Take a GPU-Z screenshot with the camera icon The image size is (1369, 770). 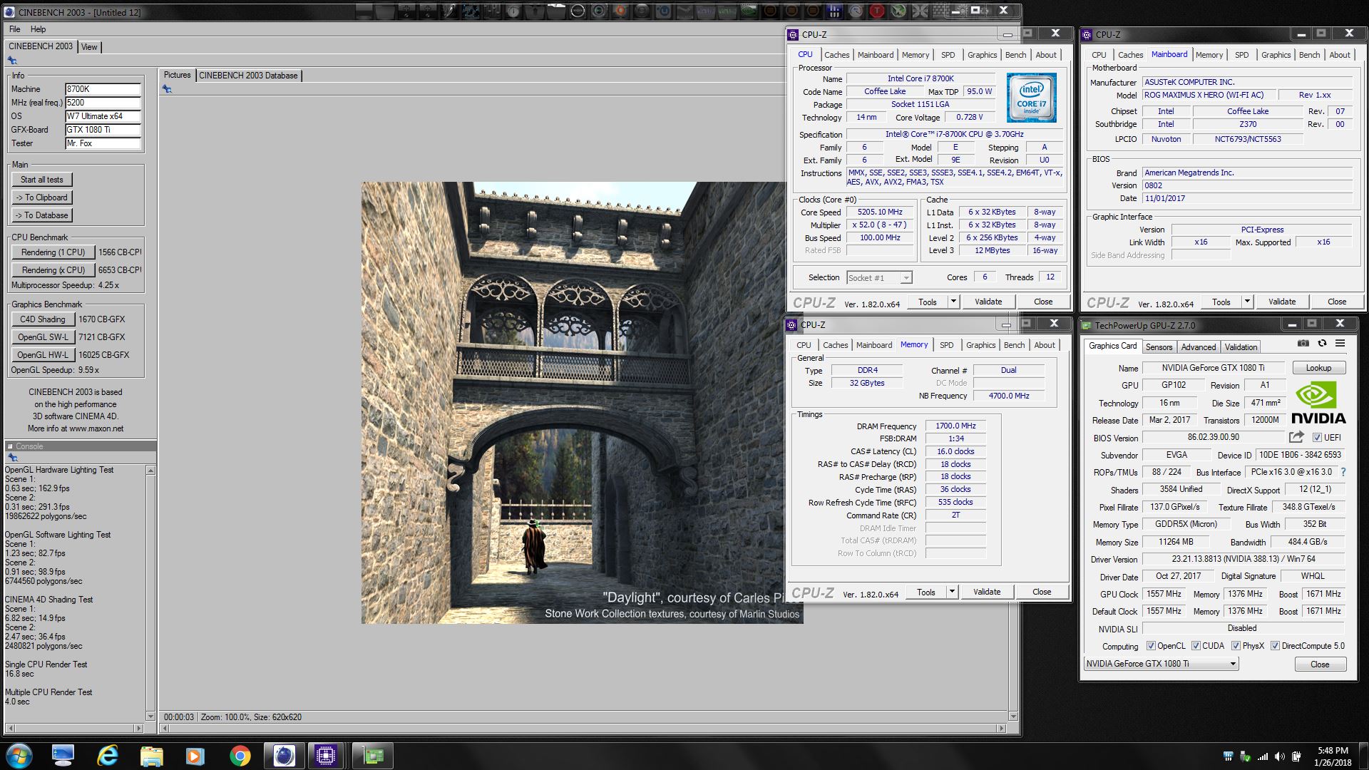(1303, 344)
